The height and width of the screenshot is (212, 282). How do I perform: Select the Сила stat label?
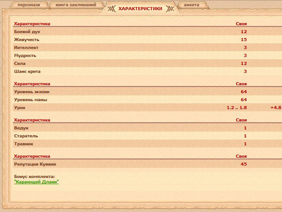[20, 63]
